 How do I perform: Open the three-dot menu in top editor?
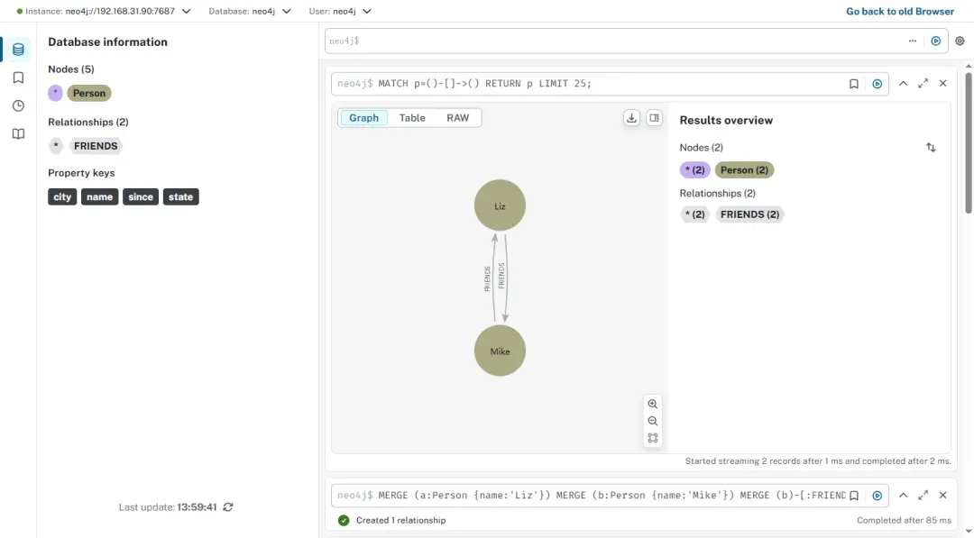[912, 41]
